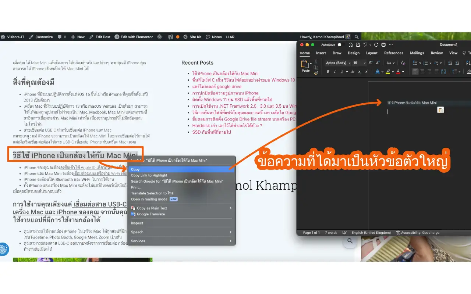Open the Change Case Aa dropdown
The height and width of the screenshot is (294, 471).
click(x=390, y=63)
